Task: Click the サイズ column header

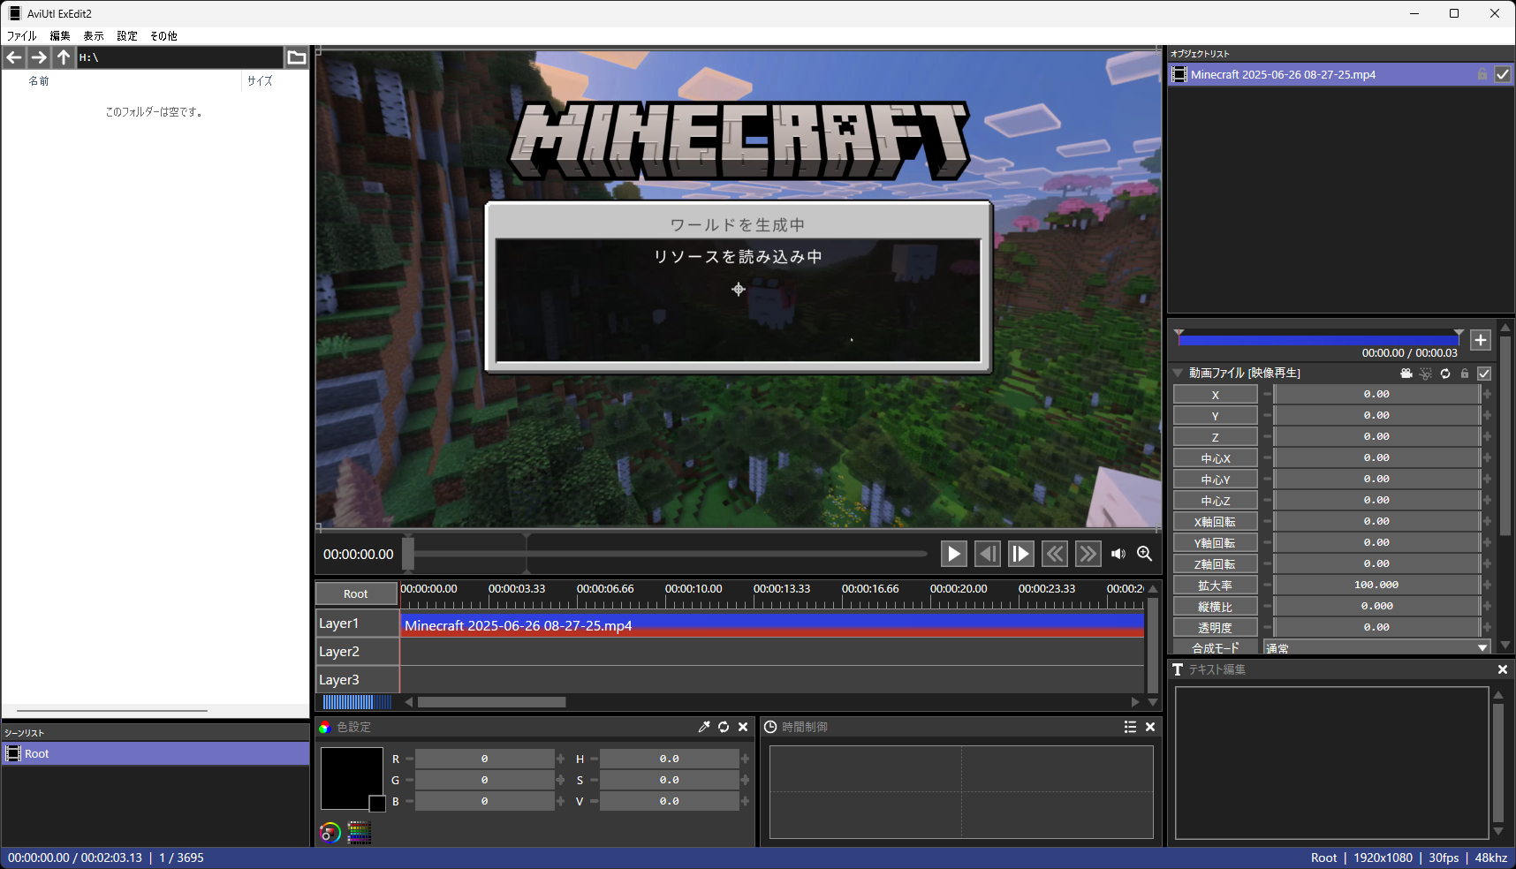Action: click(x=260, y=80)
